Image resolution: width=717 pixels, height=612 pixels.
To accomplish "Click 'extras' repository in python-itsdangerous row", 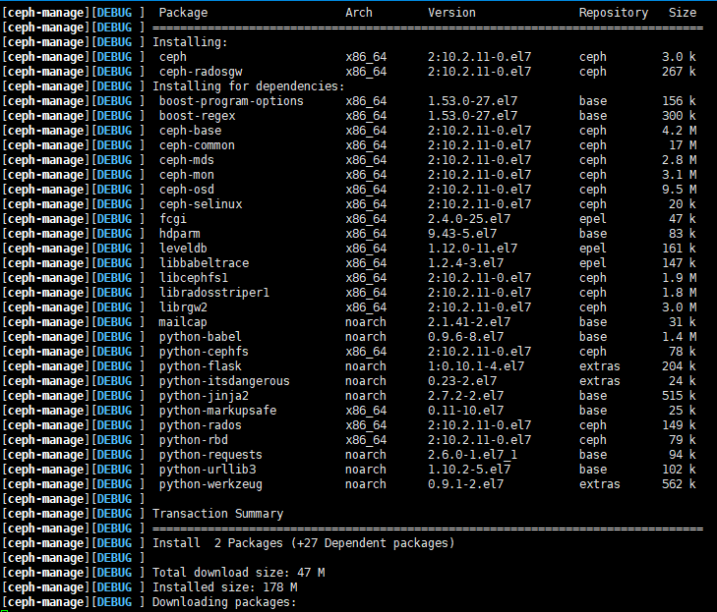I will (600, 381).
